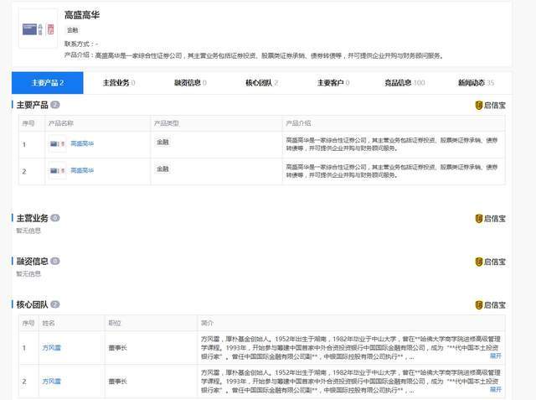Image resolution: width=536 pixels, height=400 pixels.
Task: Click 暂无信息 text under 融资信息
Action: [28, 273]
